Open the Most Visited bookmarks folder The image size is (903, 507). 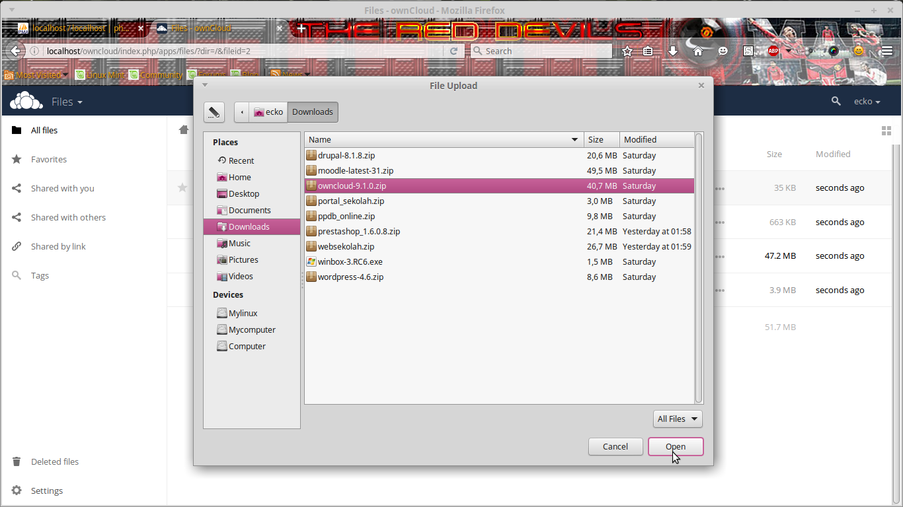pos(36,75)
